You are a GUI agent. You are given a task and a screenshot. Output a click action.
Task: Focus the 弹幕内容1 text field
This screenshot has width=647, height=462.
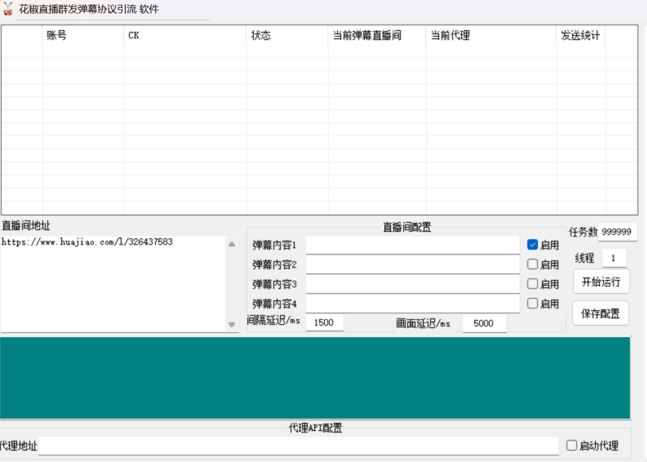point(413,245)
